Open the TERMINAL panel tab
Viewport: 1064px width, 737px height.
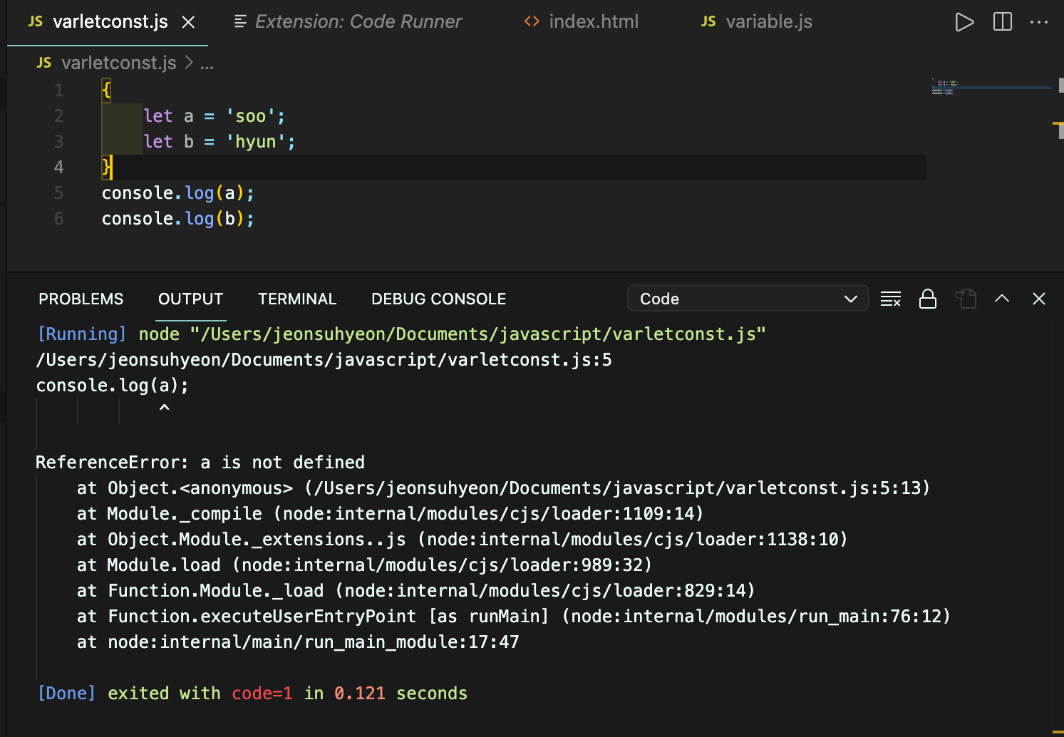(297, 299)
